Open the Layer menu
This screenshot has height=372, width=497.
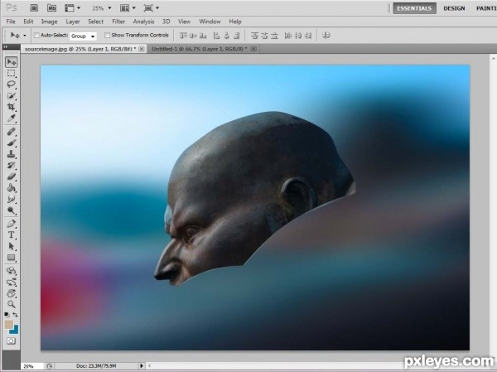pos(73,22)
